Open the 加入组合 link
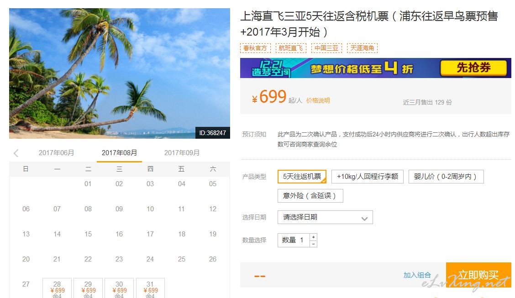515x298 pixels. pos(417,275)
